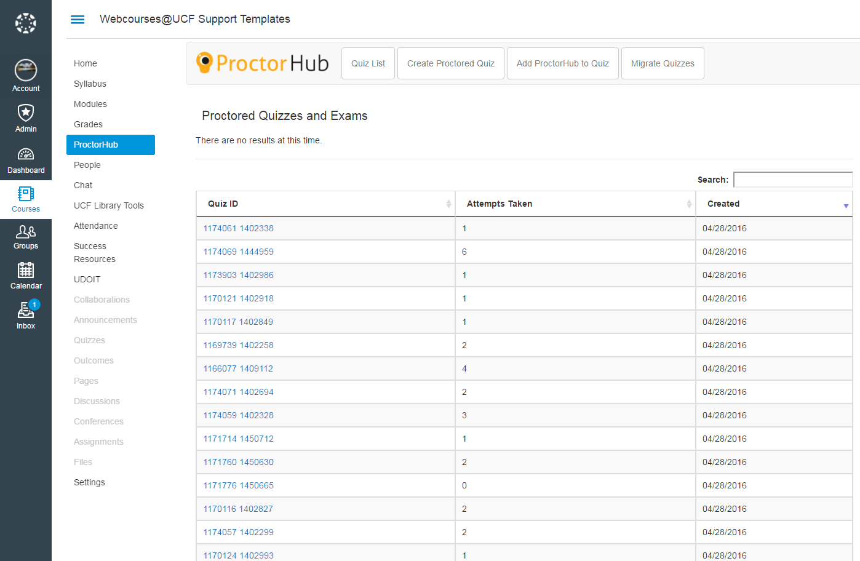Open the Assignments menu item
860x561 pixels.
click(98, 442)
